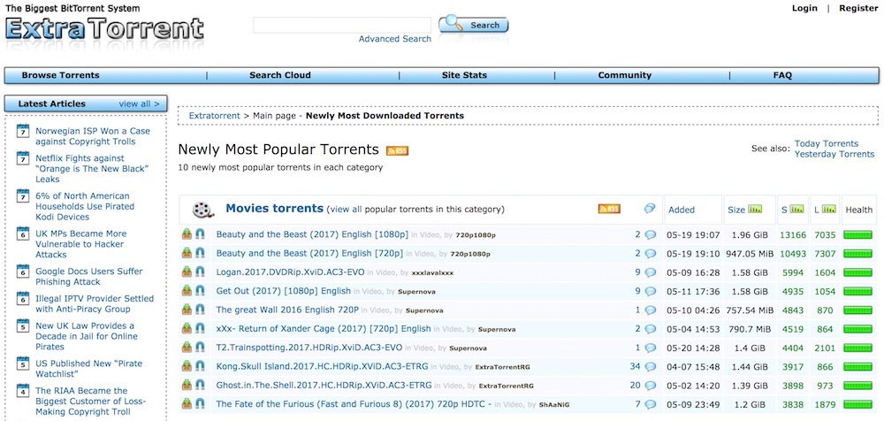Screen dimensions: 884x421
Task: Click the magnet icon for Logan.2017.DVDRip
Action: (x=200, y=272)
